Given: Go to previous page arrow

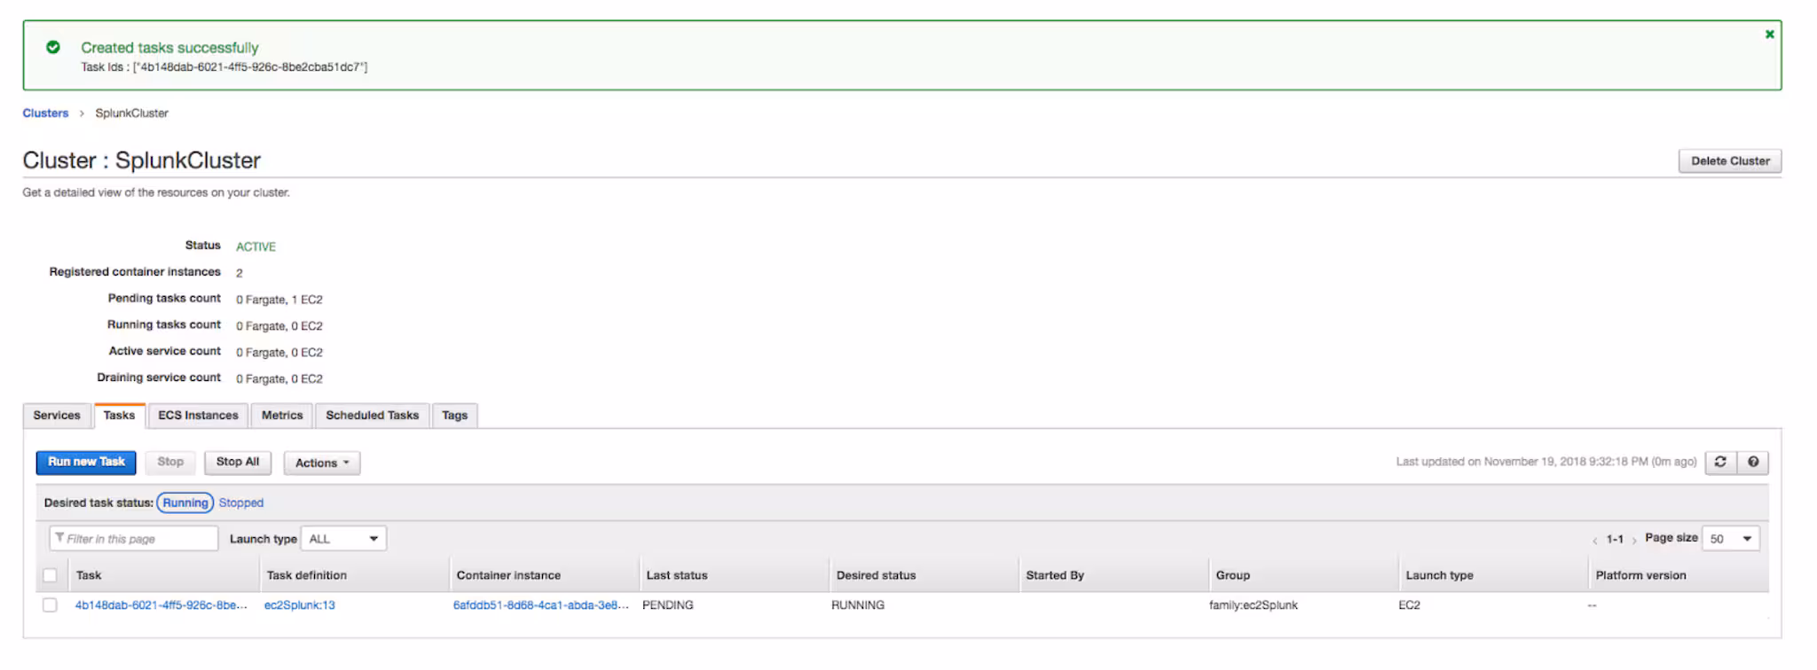Looking at the screenshot, I should click(1594, 540).
